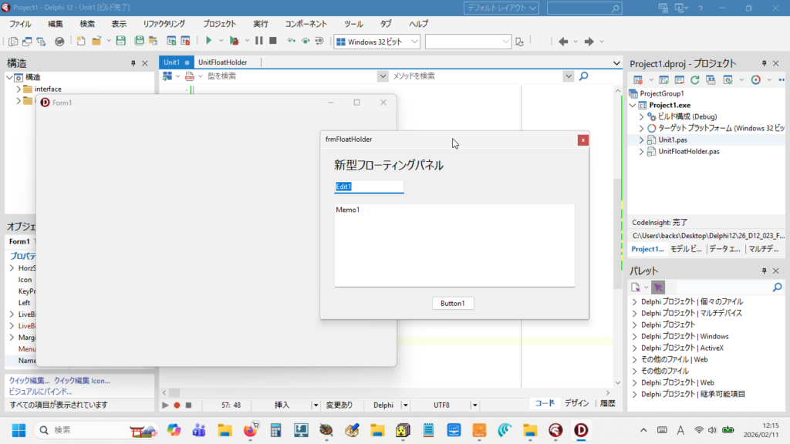Image resolution: width=790 pixels, height=444 pixels.
Task: Toggle pin on the パレット panel
Action: pyautogui.click(x=764, y=271)
